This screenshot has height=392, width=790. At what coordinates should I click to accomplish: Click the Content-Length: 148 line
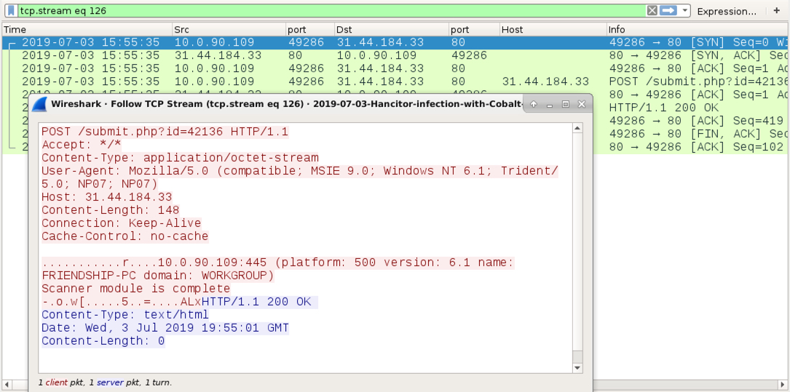coord(111,210)
